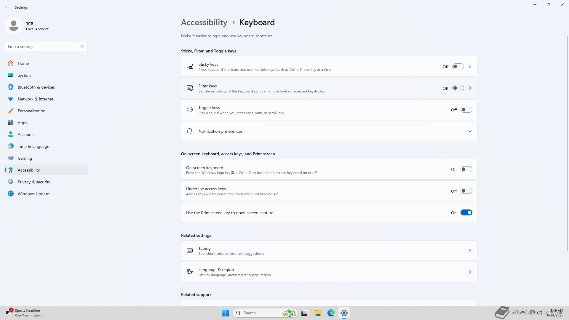This screenshot has width=569, height=320.
Task: Click the Bluetooth & devices icon in sidebar
Action: (11, 87)
